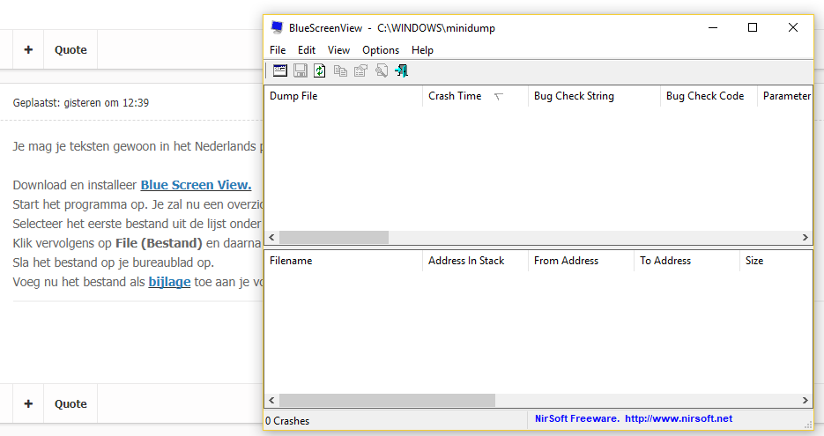Minimize the BlueScreenView window

coord(713,27)
